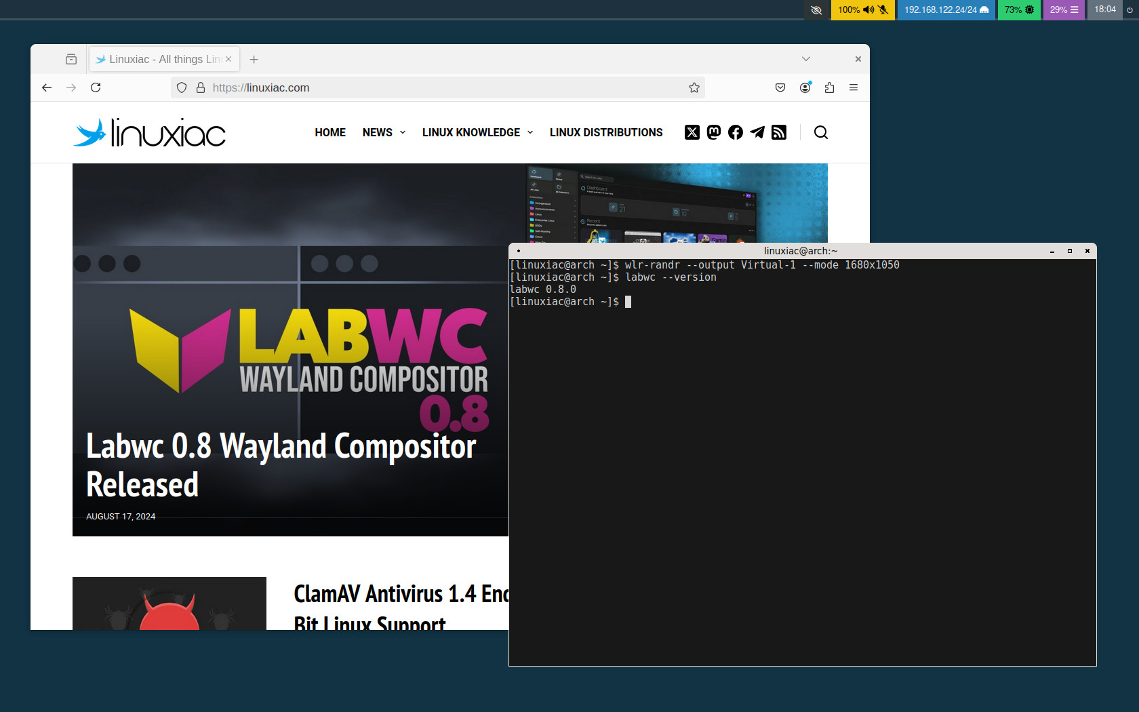This screenshot has height=712, width=1139.
Task: Bookmark this page with the star
Action: coord(694,87)
